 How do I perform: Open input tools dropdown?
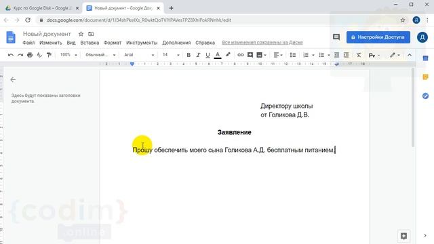(374, 56)
